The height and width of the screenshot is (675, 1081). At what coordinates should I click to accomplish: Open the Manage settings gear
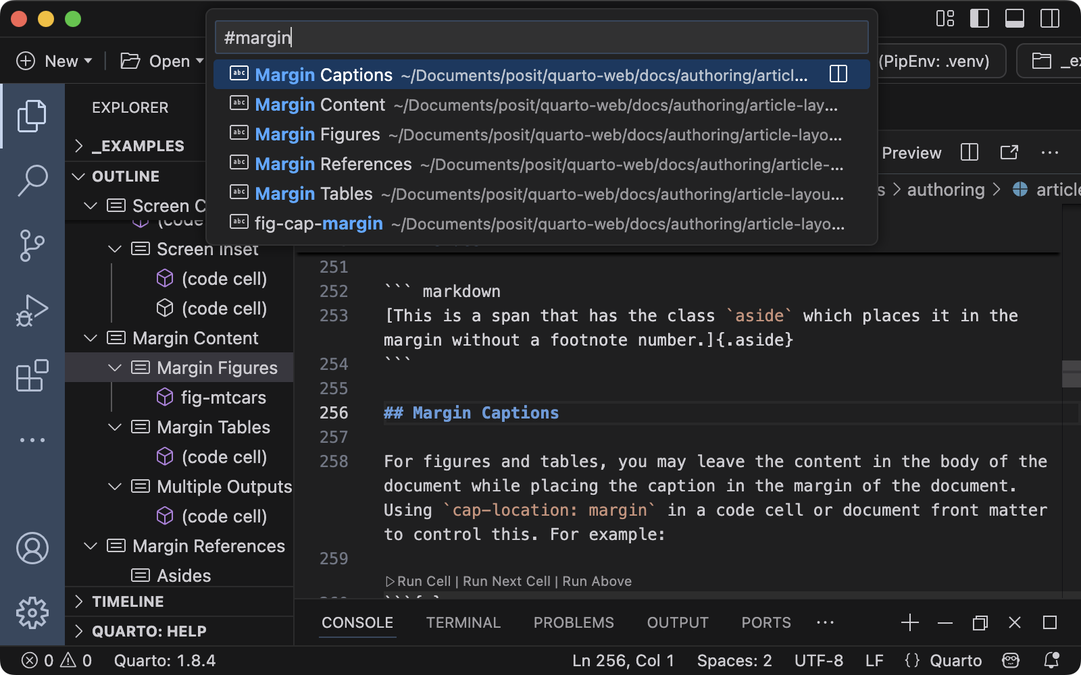tap(32, 613)
